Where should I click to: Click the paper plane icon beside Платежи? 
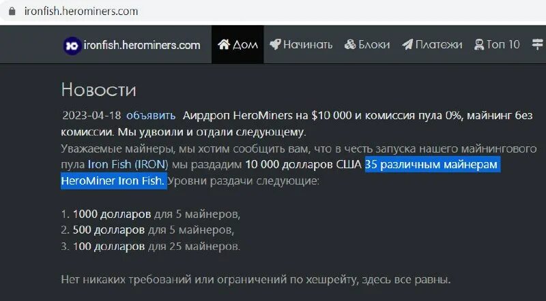click(x=407, y=44)
